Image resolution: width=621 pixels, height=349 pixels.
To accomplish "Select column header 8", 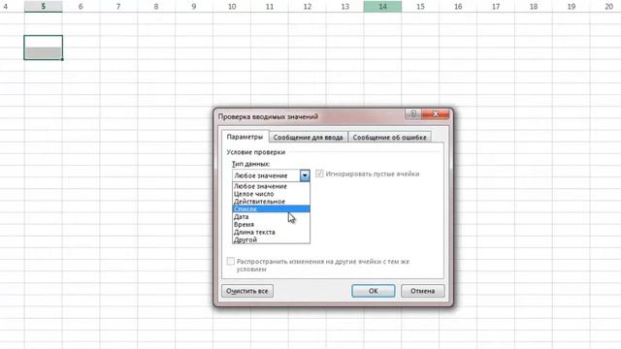I will (x=156, y=7).
